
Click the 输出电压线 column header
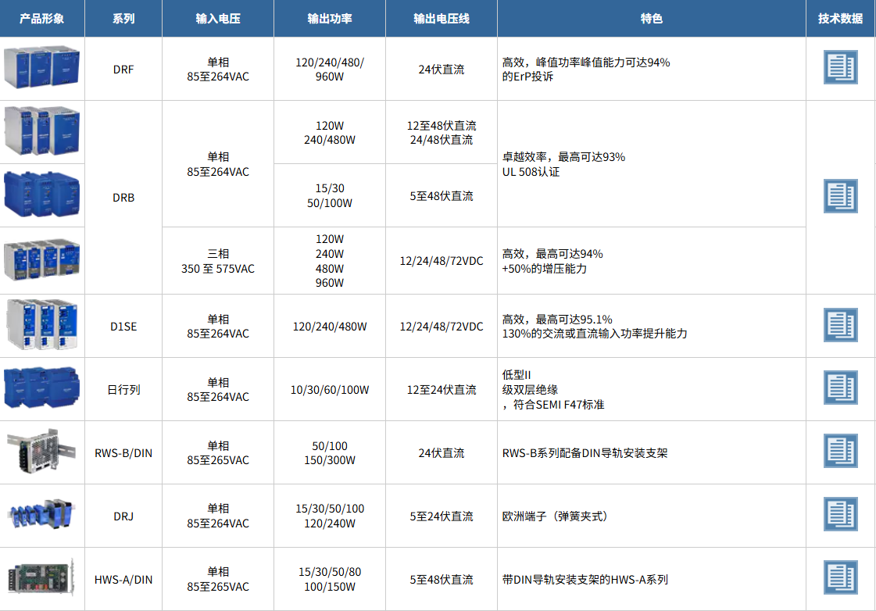[442, 19]
